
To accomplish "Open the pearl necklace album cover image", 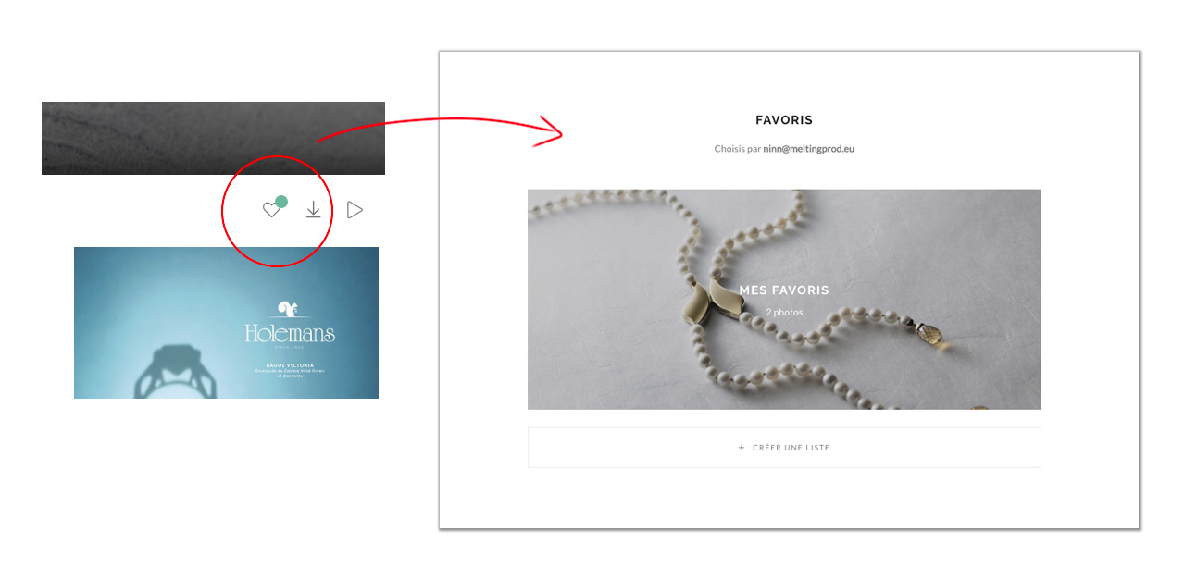I will point(784,300).
